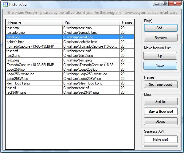Select the test.bmp row
The height and width of the screenshot is (153, 184).
point(70,28)
